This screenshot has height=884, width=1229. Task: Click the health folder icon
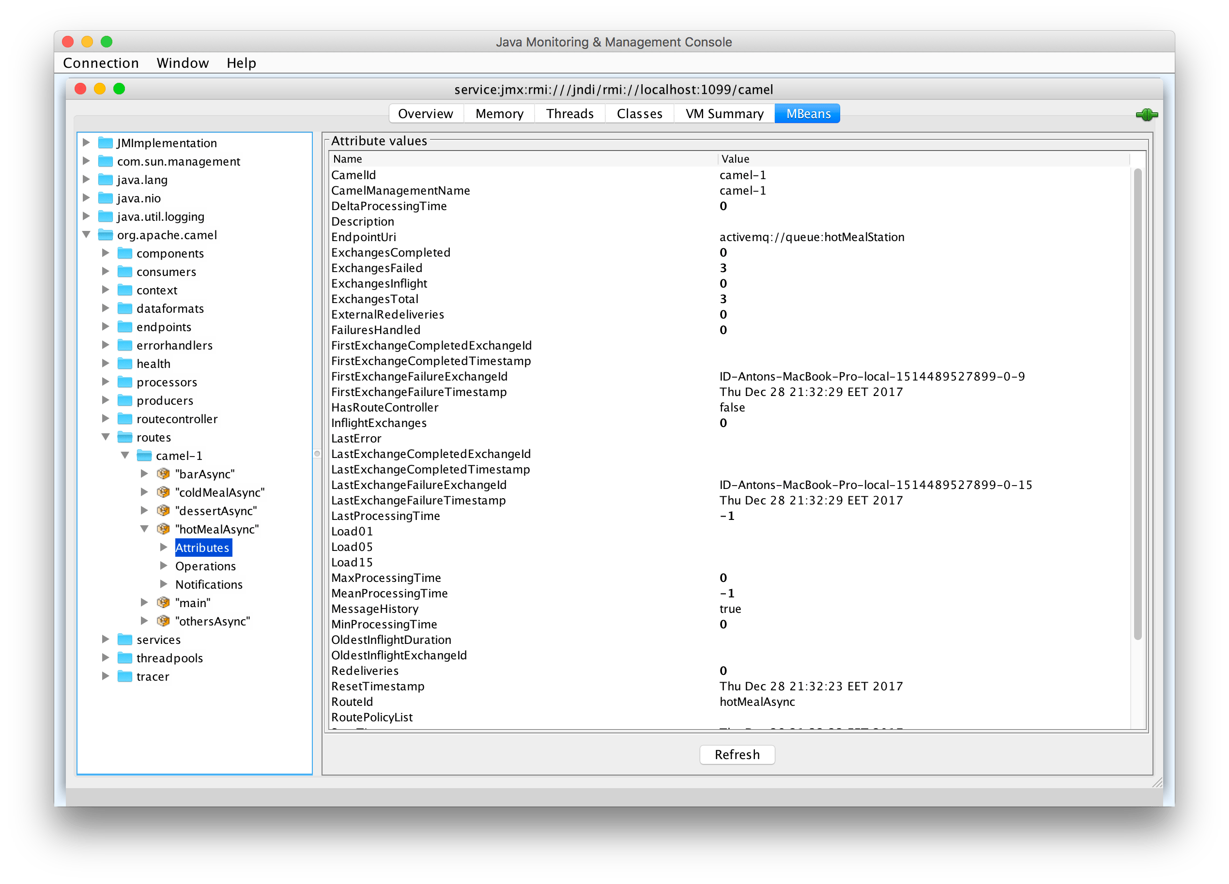[124, 364]
